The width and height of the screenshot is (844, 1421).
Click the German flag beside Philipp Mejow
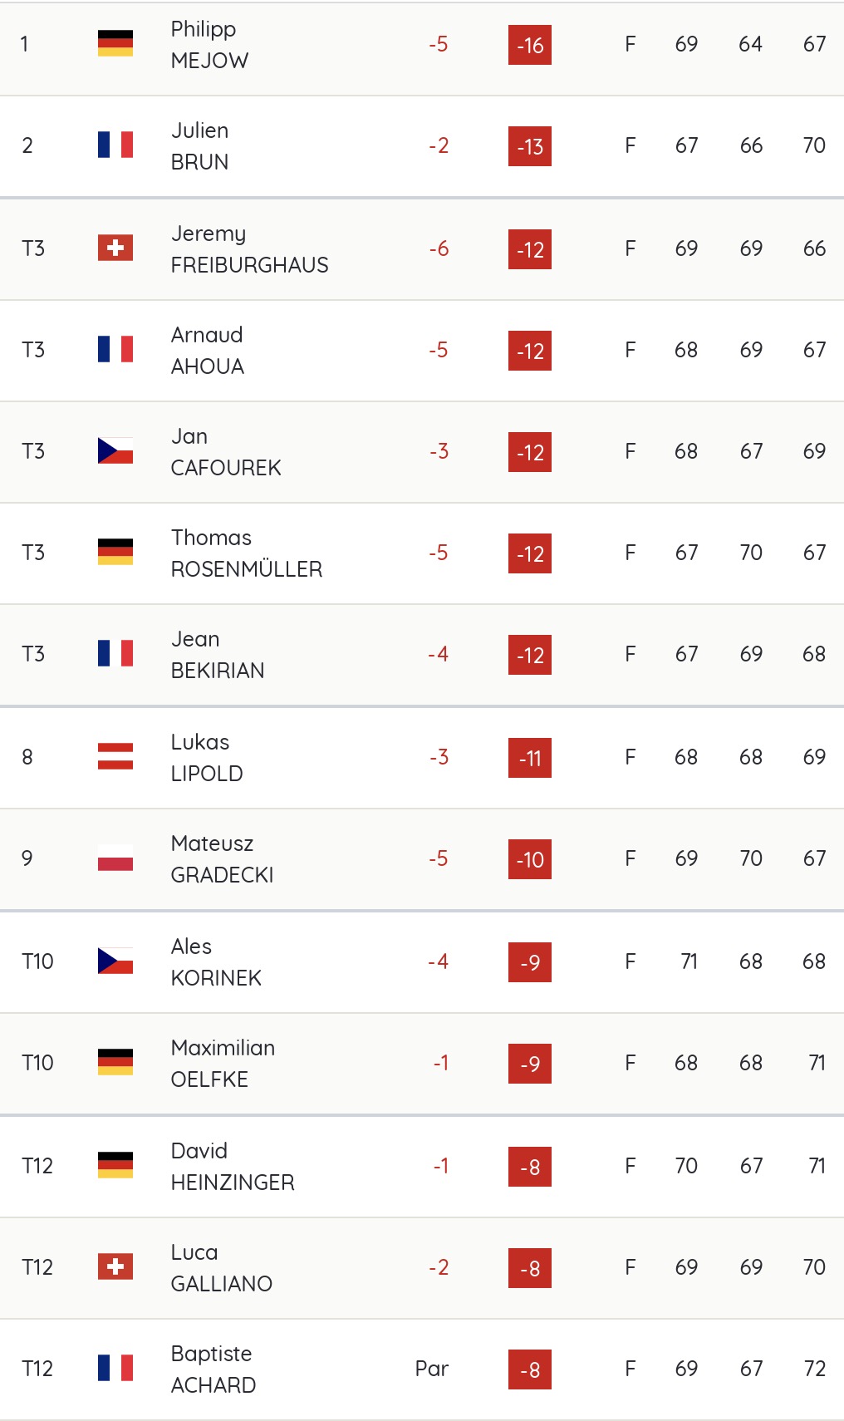[115, 43]
